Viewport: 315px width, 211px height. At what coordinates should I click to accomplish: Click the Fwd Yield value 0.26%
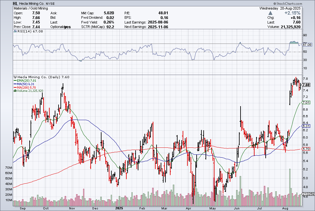pyautogui.click(x=109, y=22)
